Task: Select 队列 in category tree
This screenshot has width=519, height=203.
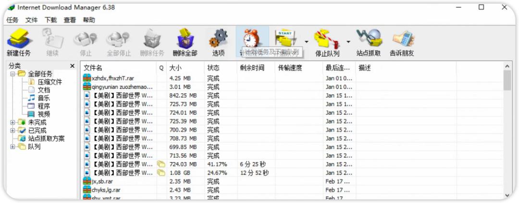Action: 34,147
